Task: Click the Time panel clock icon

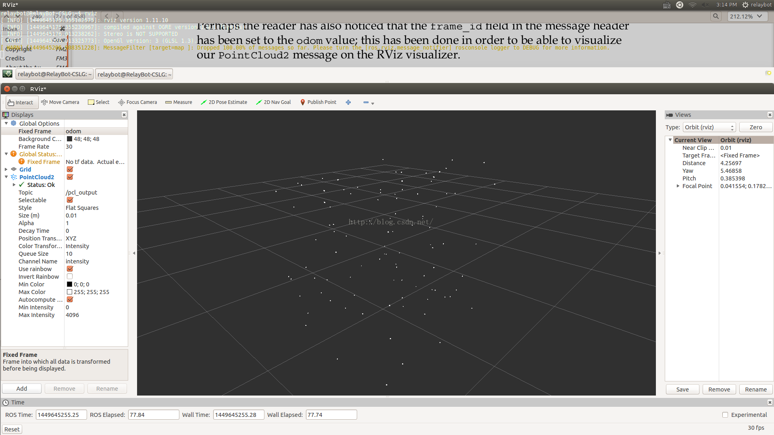Action: point(6,402)
